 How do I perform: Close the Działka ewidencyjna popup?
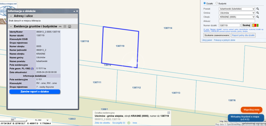click(x=169, y=113)
